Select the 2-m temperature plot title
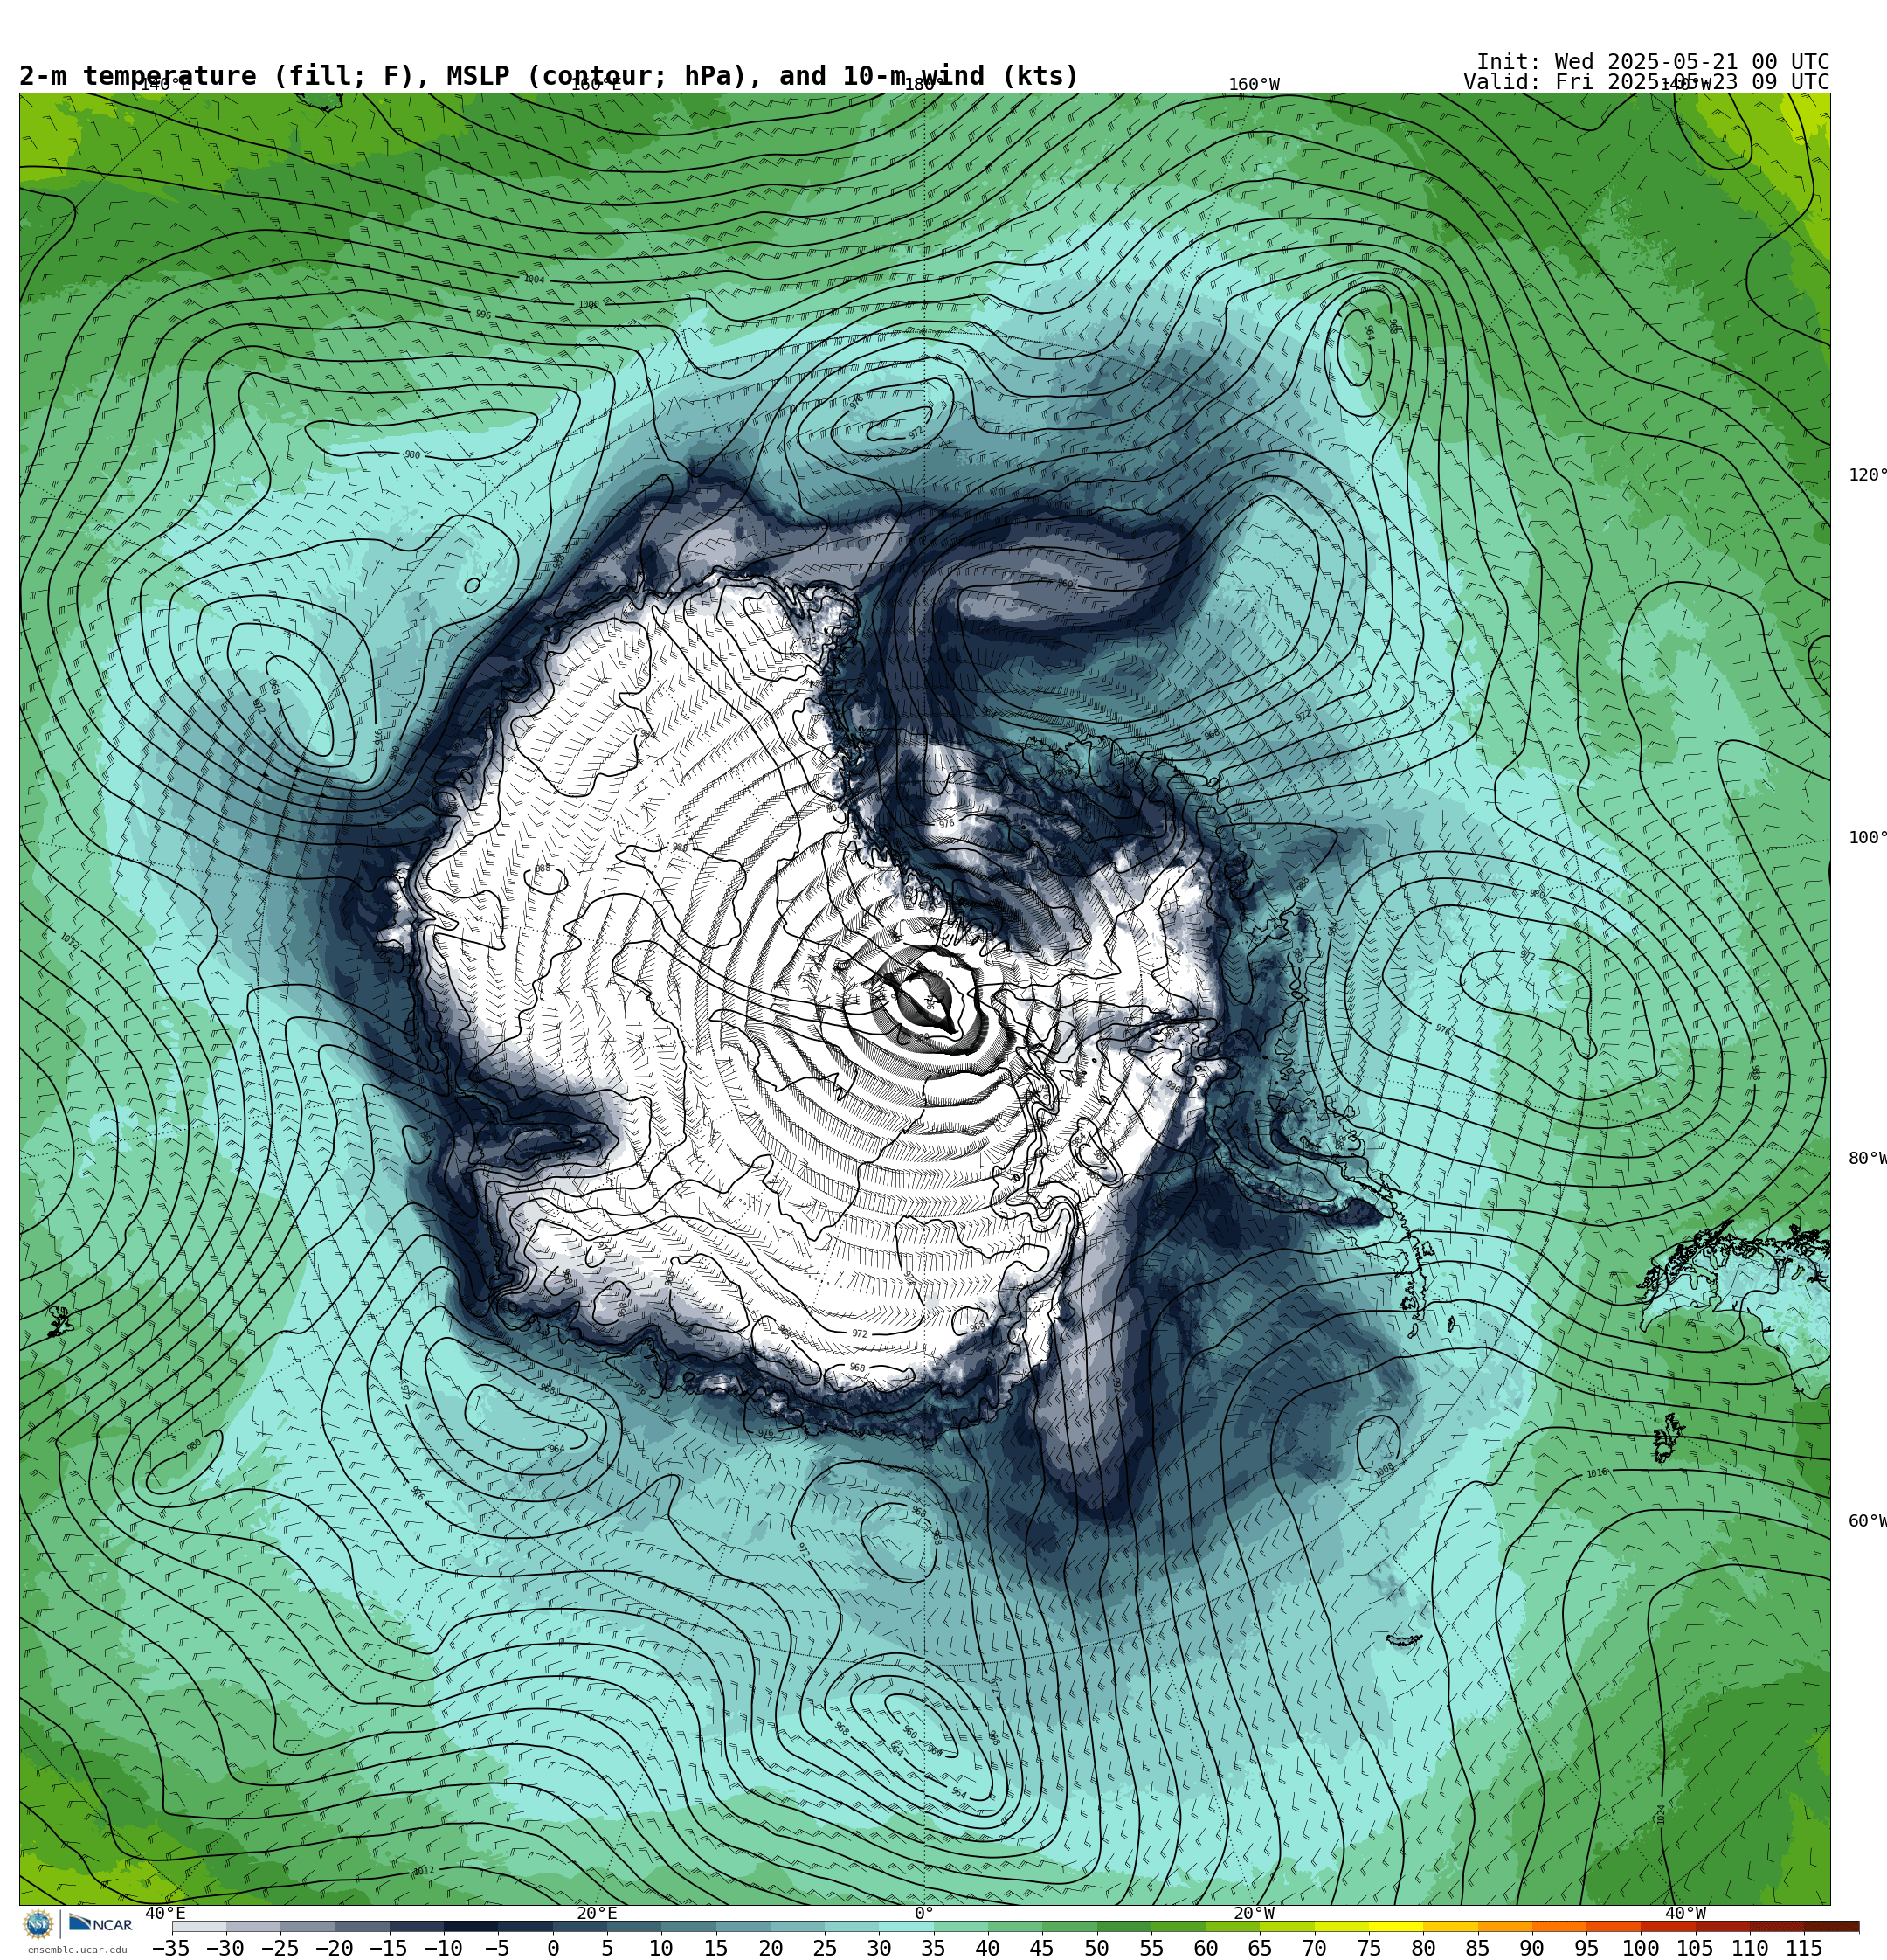 pyautogui.click(x=549, y=76)
